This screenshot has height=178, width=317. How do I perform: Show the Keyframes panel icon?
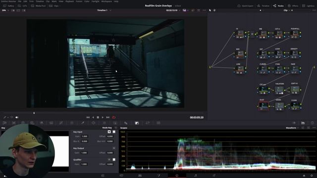tap(294, 123)
